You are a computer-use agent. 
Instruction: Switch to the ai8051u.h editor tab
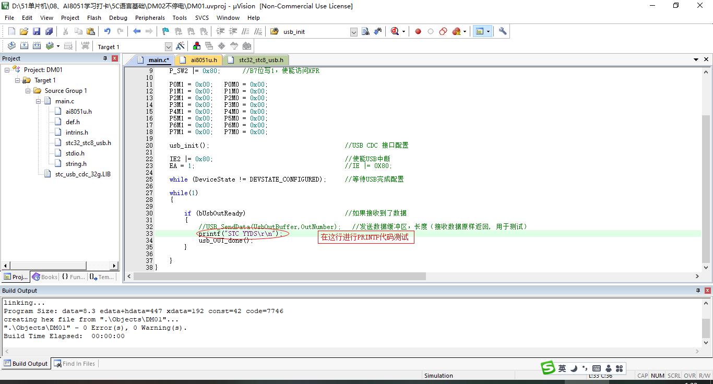(x=203, y=60)
